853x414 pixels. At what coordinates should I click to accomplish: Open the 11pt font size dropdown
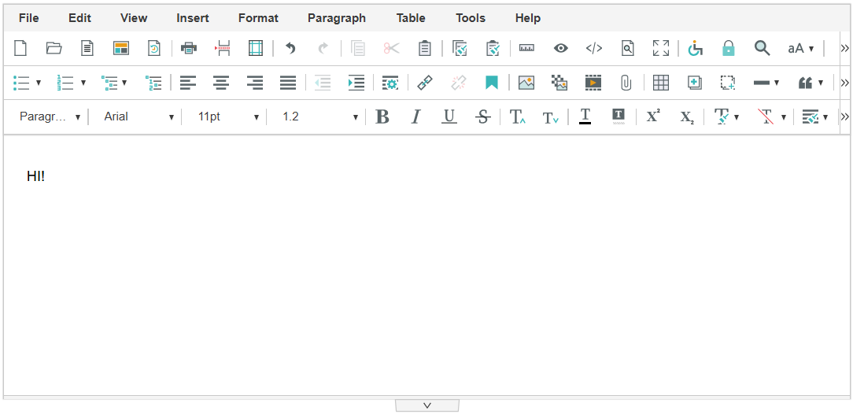click(228, 116)
